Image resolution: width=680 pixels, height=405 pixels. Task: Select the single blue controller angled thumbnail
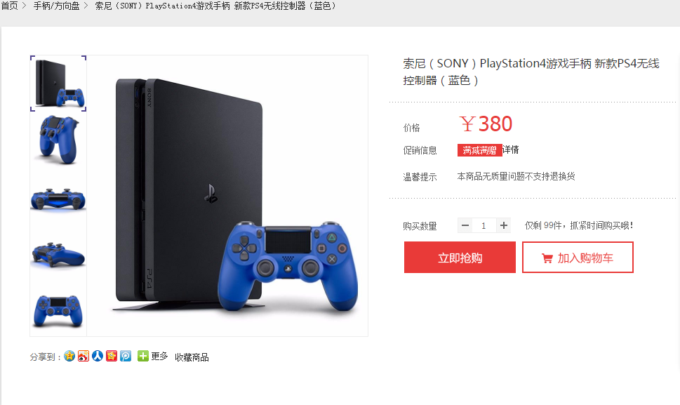58,140
